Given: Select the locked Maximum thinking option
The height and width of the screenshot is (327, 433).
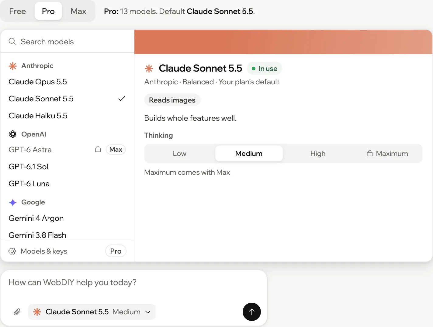Looking at the screenshot, I should click(x=387, y=153).
